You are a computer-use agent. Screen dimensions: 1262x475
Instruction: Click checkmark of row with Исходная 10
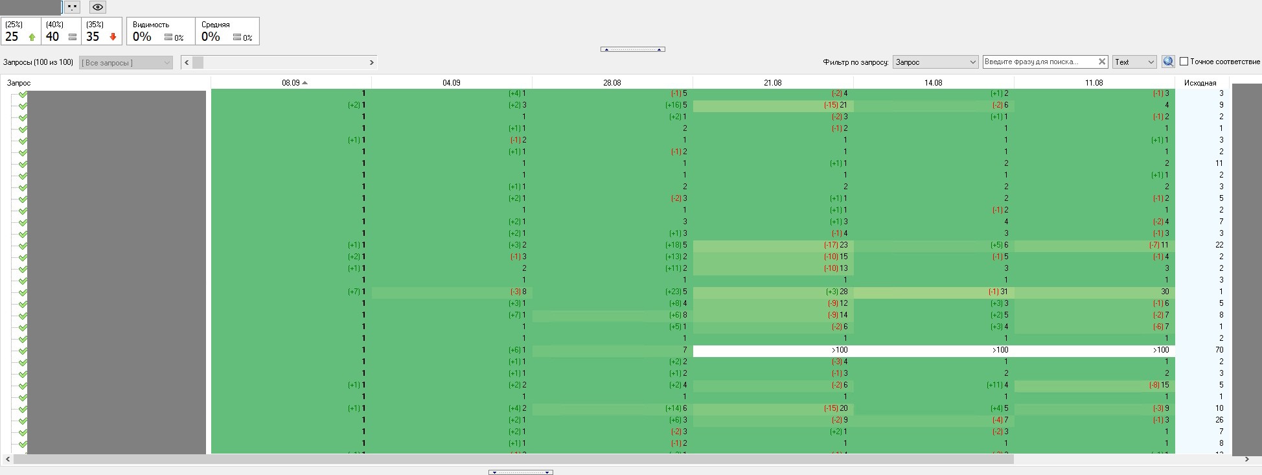pyautogui.click(x=23, y=409)
